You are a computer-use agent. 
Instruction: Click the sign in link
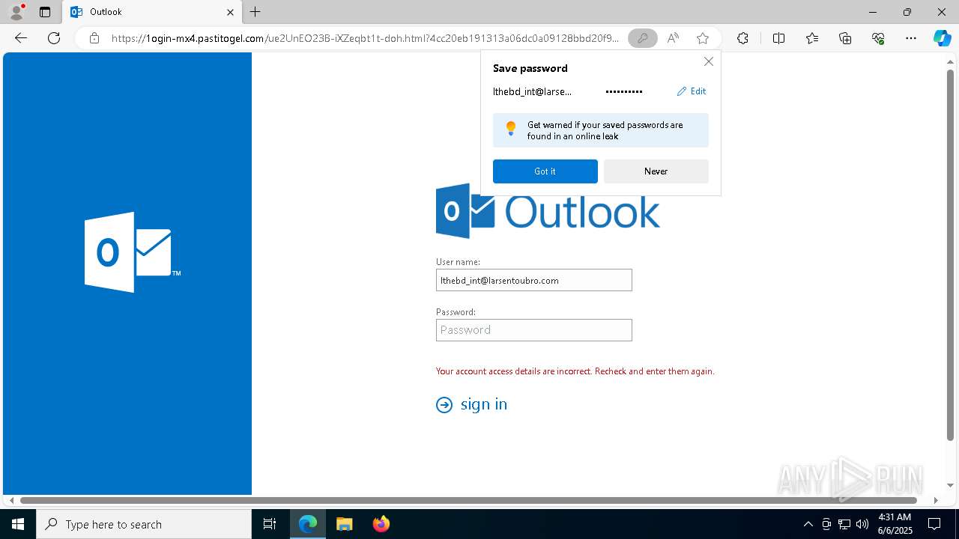click(484, 404)
